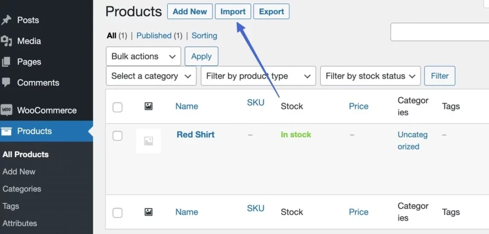Click the Media icon in sidebar
This screenshot has height=234, width=489.
click(x=6, y=41)
